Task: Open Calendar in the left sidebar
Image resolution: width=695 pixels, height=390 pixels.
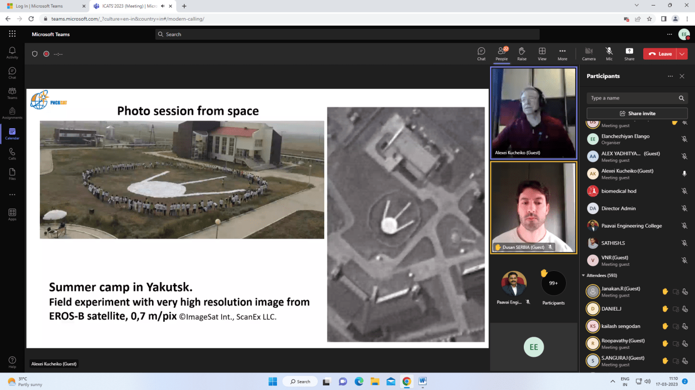Action: click(12, 134)
